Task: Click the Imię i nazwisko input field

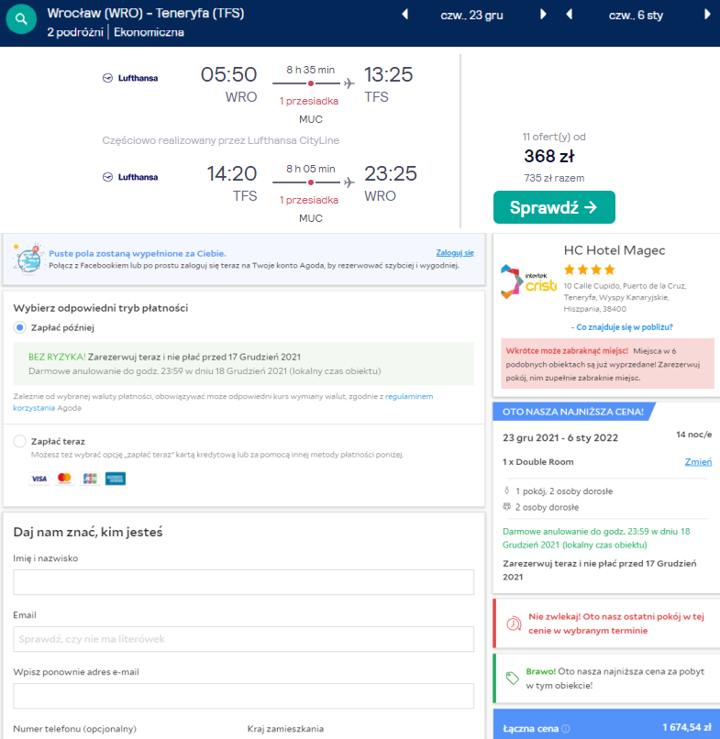Action: click(x=243, y=582)
